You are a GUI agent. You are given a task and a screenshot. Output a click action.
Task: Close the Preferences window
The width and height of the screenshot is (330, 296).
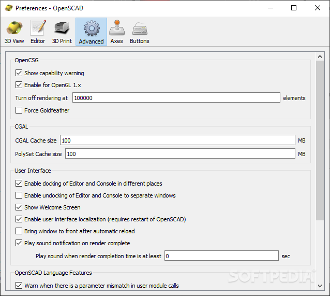click(x=318, y=8)
